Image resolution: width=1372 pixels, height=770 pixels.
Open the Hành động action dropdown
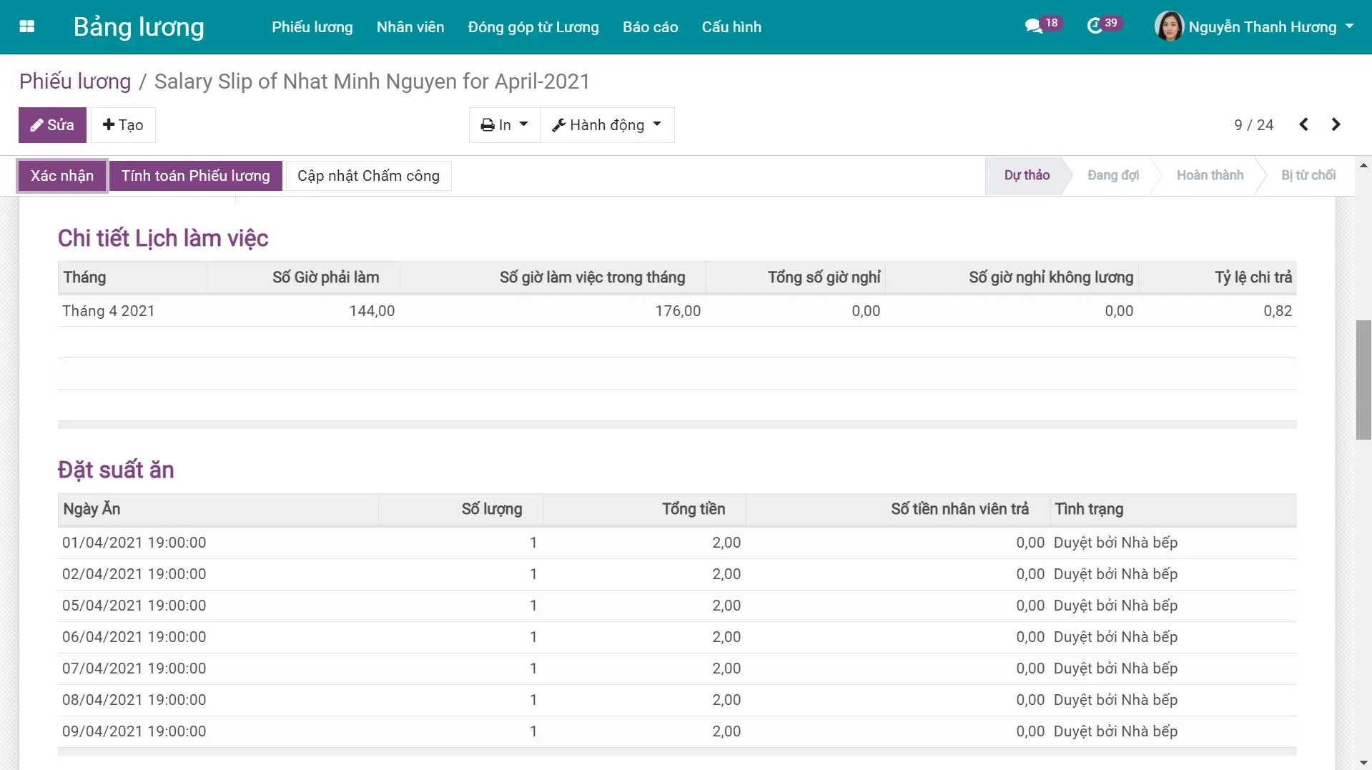point(607,125)
